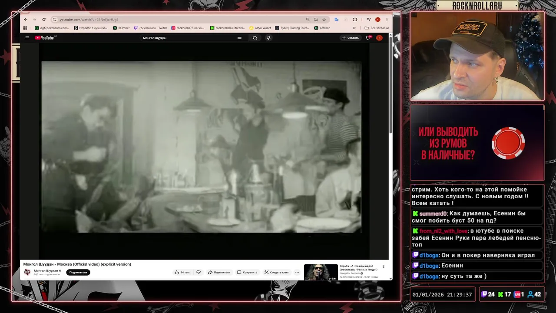Open the 'rocknrolla78 на VK...' bookmark

click(x=188, y=28)
